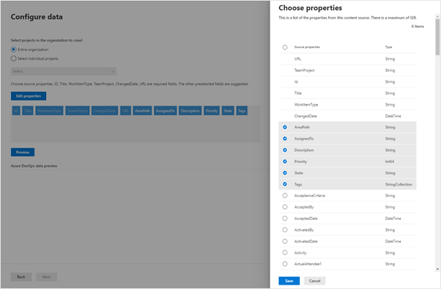This screenshot has height=289, width=441.
Task: Click the State tag chip
Action: (x=228, y=111)
